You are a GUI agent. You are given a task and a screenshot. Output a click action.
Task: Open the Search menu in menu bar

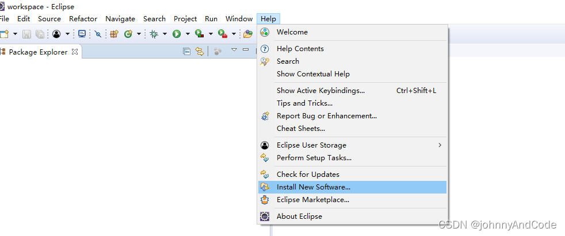(154, 19)
